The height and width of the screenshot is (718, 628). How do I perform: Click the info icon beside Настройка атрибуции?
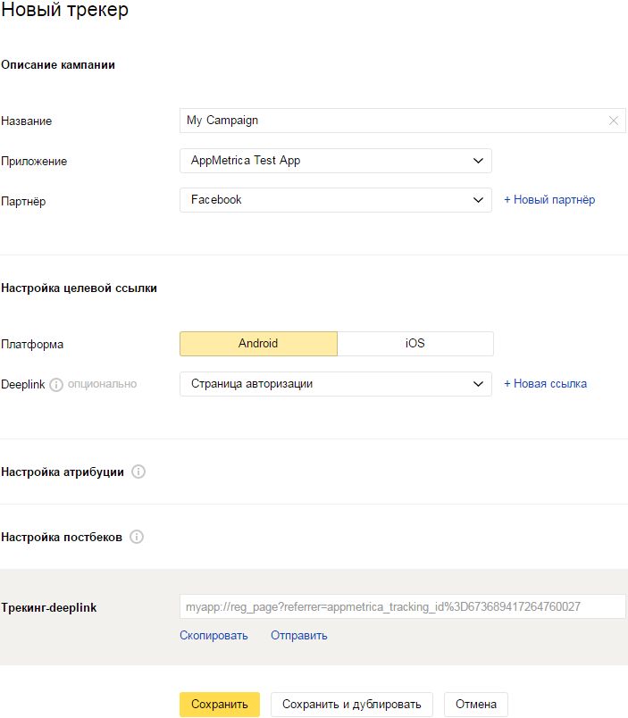(x=138, y=472)
